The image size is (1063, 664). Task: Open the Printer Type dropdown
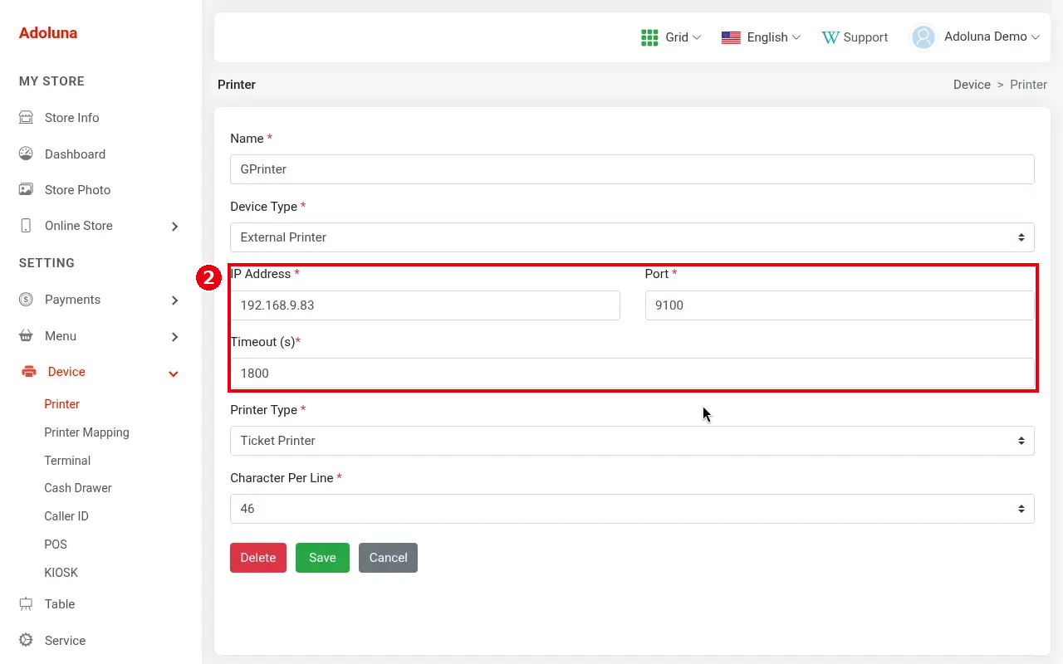[632, 441]
